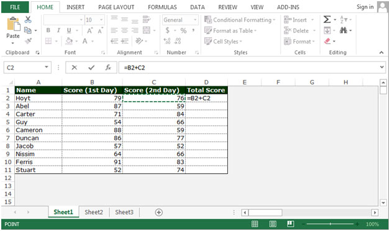390x231 pixels.
Task: Click the Orientation text rotate icon
Action: click(x=139, y=41)
